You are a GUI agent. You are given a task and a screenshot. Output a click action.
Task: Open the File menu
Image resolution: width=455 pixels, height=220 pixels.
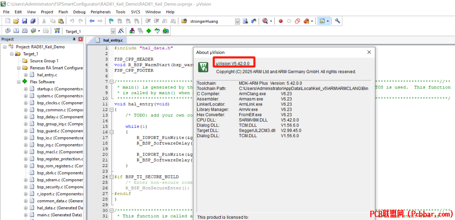coord(6,12)
